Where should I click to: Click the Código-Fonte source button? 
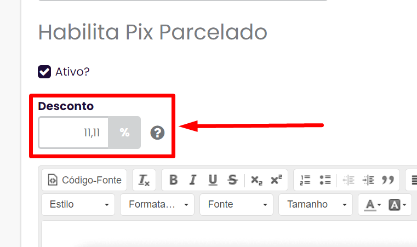click(x=84, y=180)
